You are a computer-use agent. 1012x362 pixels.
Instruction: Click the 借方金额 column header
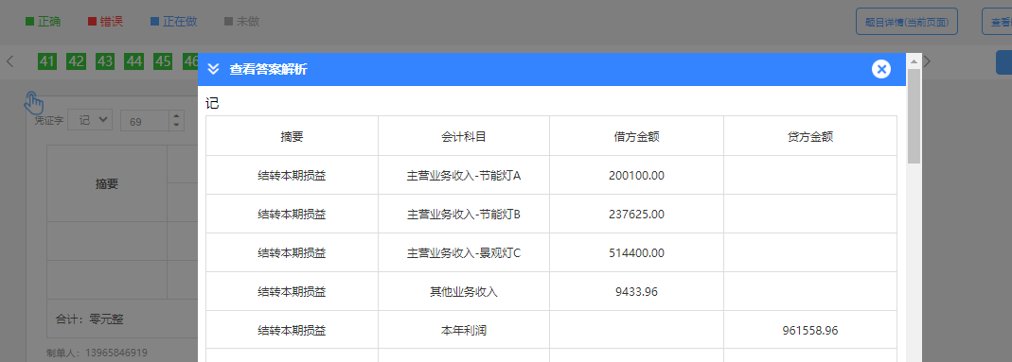click(x=636, y=136)
